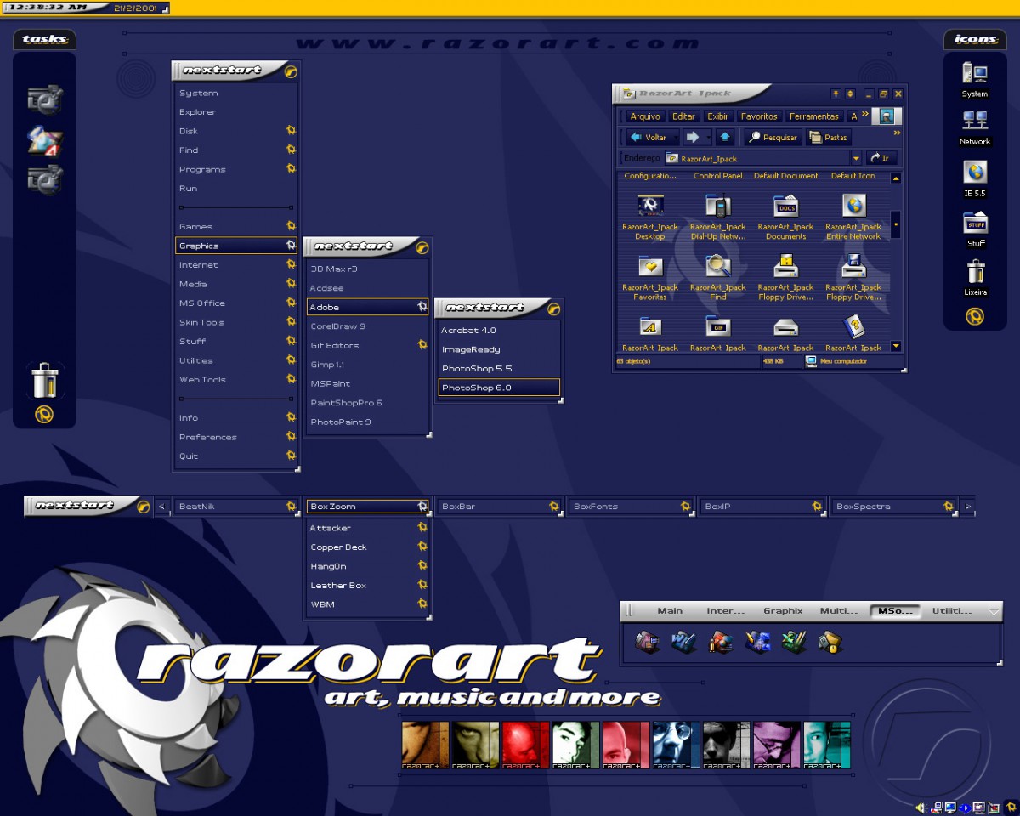Image resolution: width=1020 pixels, height=816 pixels.
Task: Open RazorArt_Ipack Dial-Up Networking folder icon
Action: [x=718, y=206]
